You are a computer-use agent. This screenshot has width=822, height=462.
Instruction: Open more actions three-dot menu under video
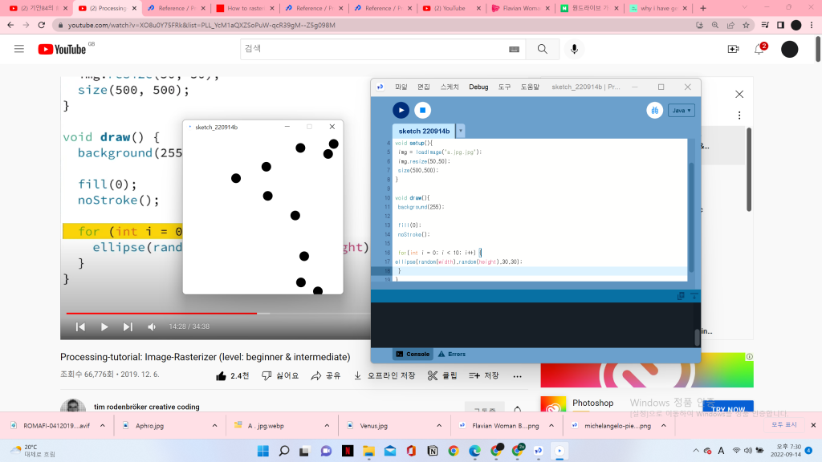[518, 376]
